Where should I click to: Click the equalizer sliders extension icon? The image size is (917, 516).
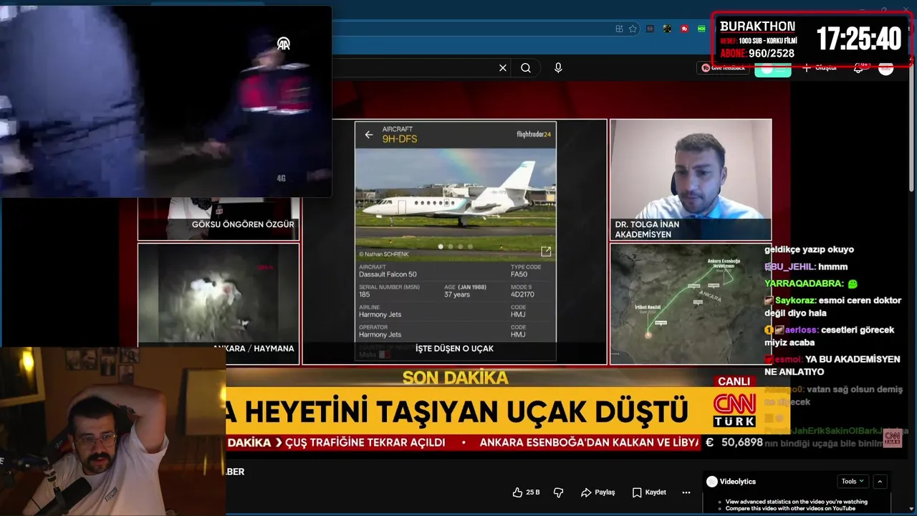point(650,29)
